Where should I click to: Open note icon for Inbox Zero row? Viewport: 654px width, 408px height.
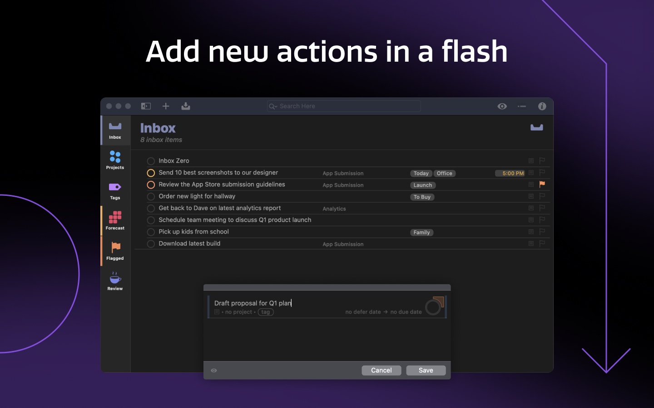pos(531,161)
